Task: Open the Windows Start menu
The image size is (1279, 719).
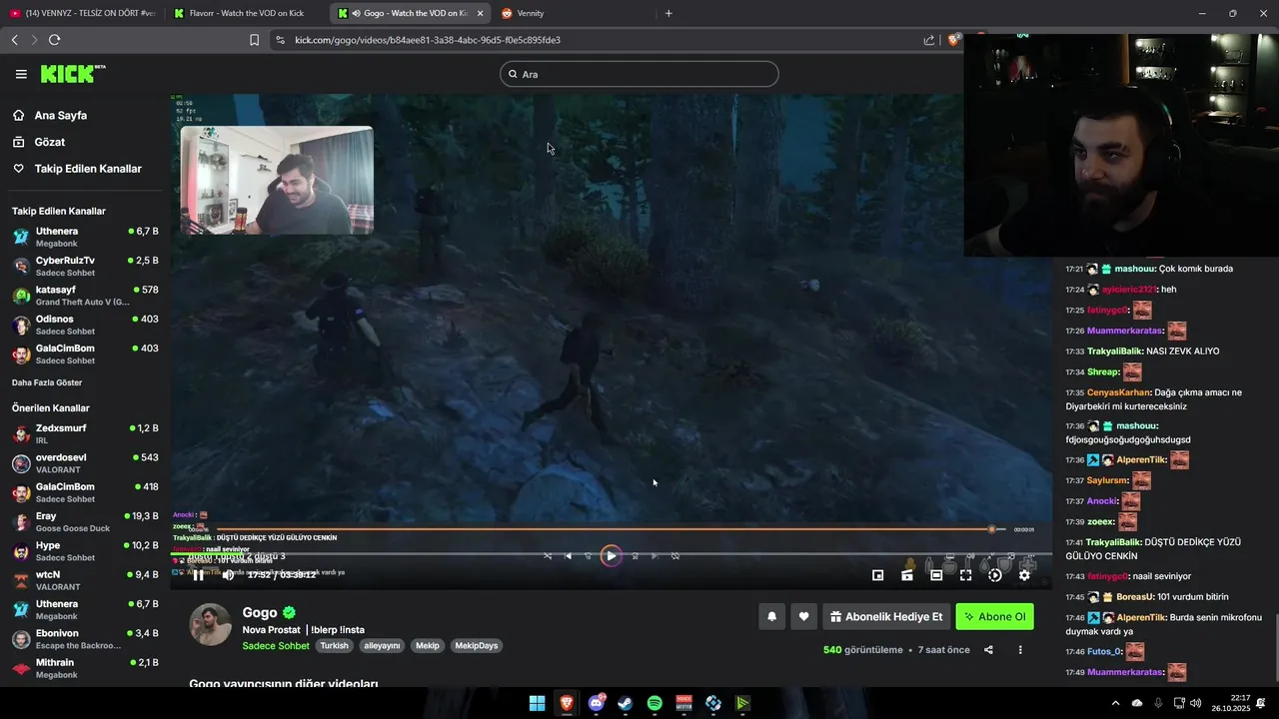Action: (x=537, y=703)
